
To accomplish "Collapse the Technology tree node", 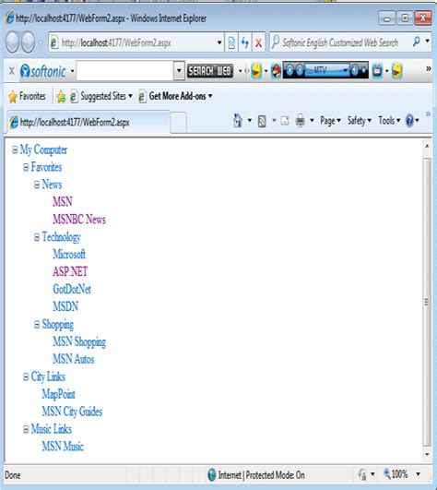I will [37, 237].
